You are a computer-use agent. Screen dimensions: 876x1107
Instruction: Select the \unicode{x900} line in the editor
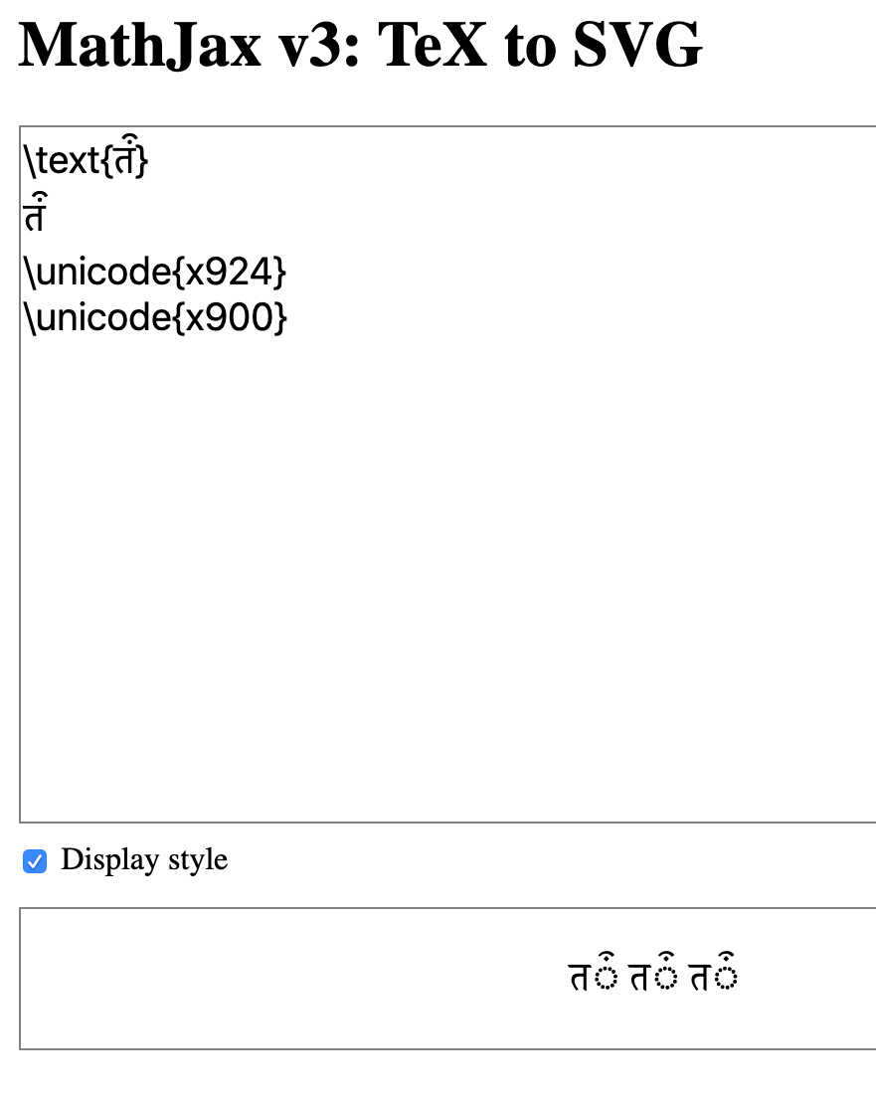(x=154, y=317)
